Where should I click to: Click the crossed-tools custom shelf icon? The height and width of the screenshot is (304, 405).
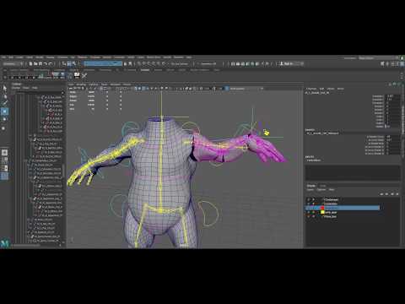pyautogui.click(x=84, y=75)
